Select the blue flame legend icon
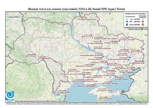This screenshot has width=153, height=108. [x=127, y=24]
